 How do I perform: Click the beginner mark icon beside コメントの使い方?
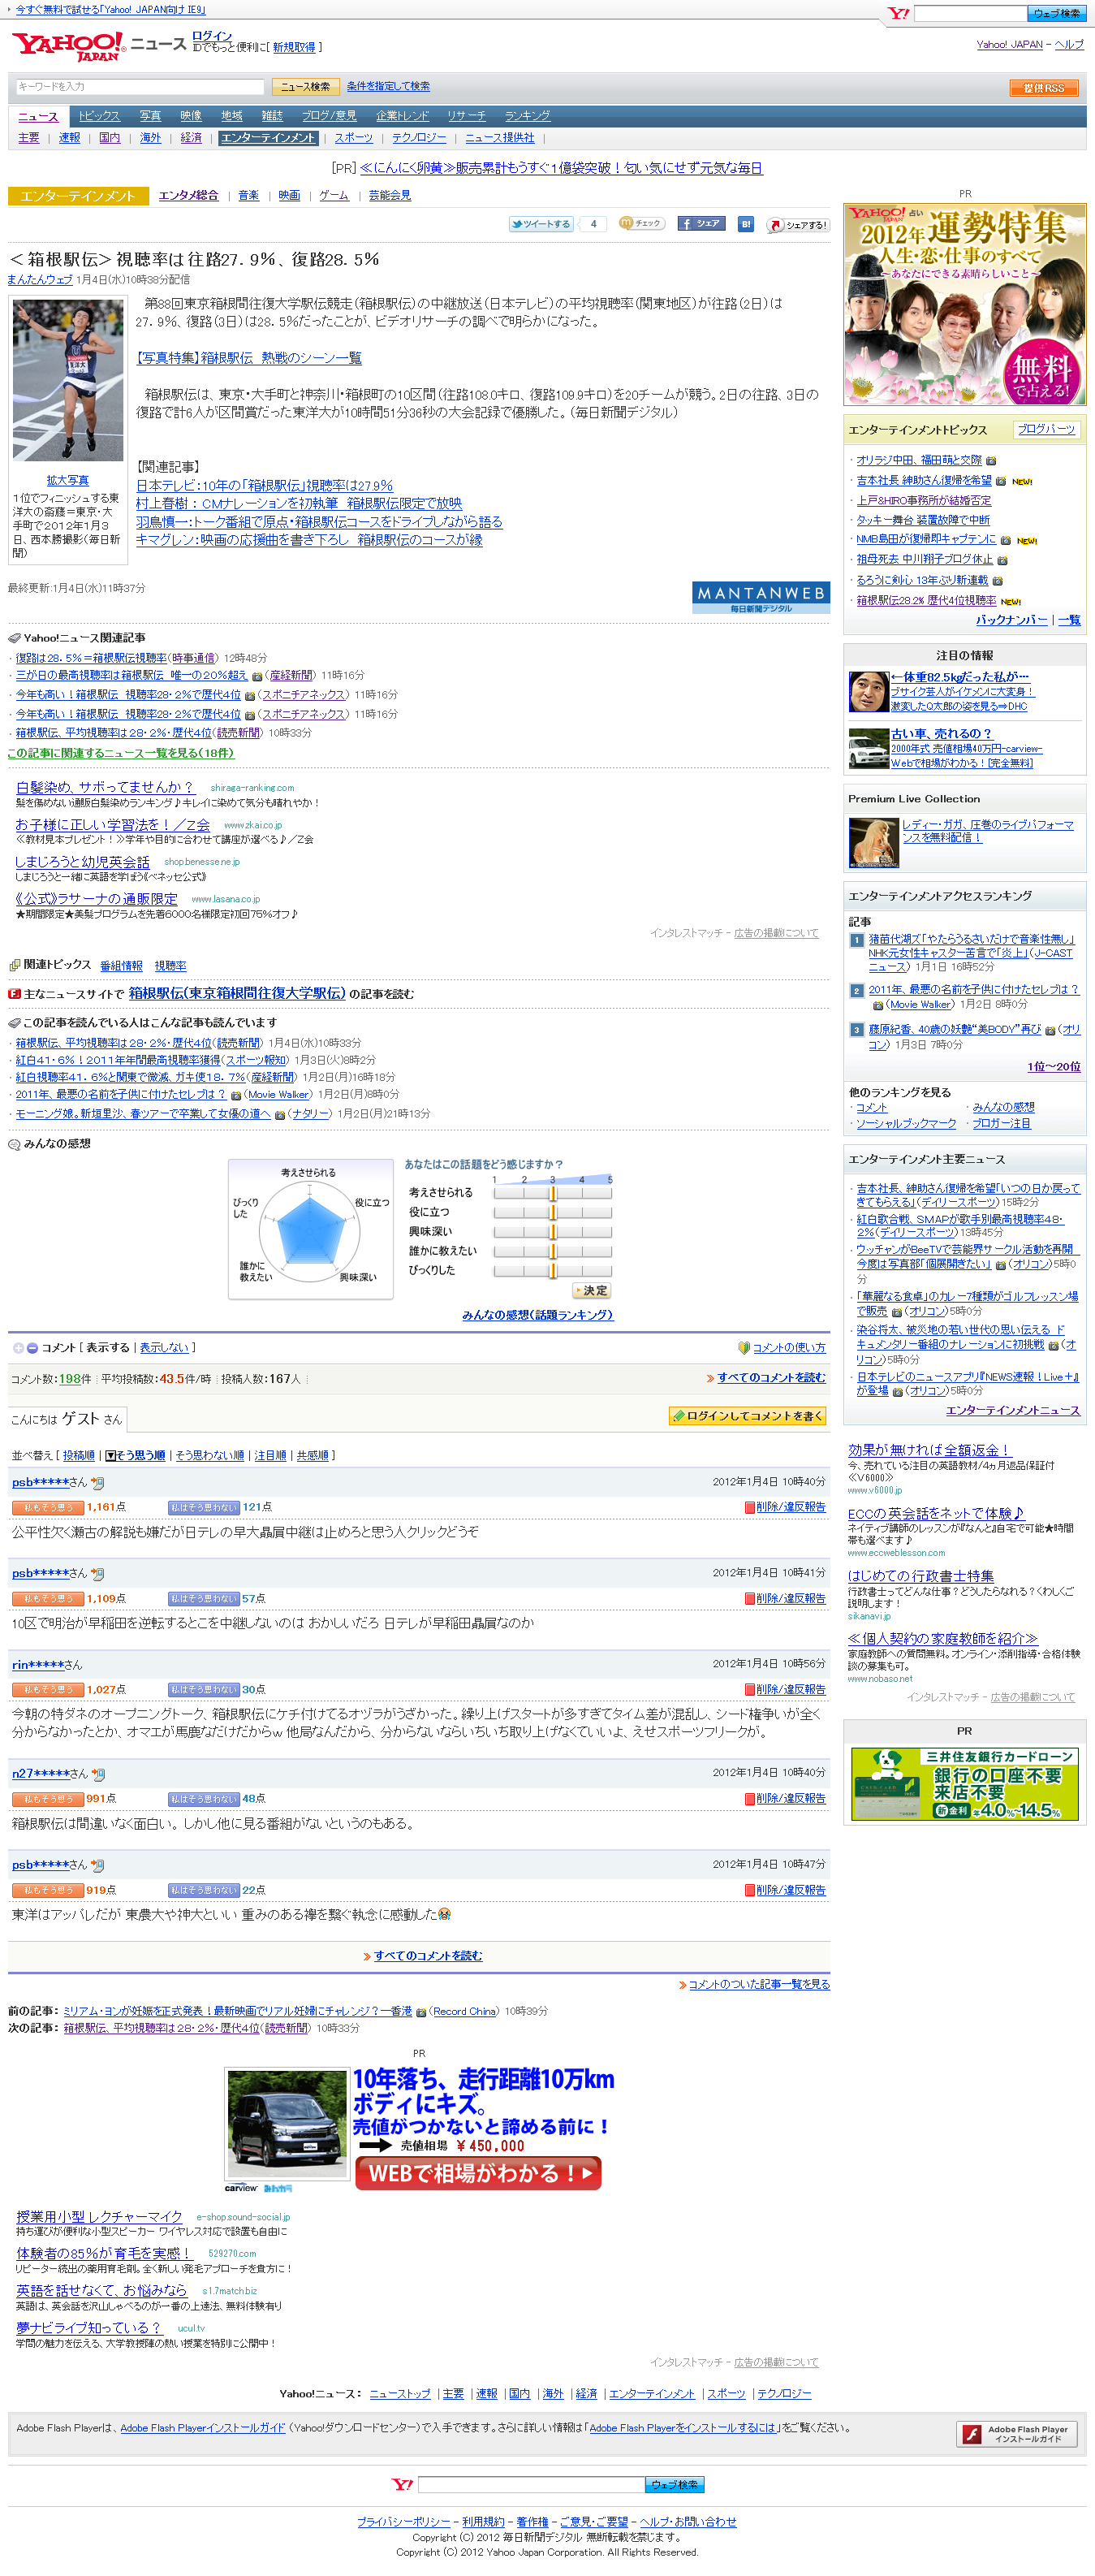tap(744, 1348)
